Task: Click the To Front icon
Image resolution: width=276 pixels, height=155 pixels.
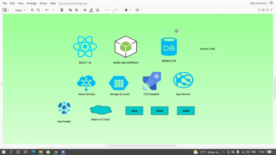Action: [70, 10]
